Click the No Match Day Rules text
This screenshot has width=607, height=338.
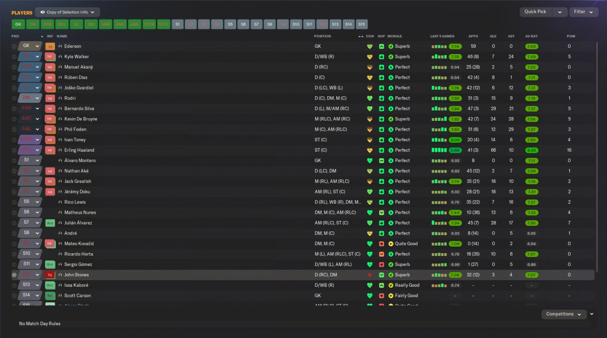pos(40,324)
